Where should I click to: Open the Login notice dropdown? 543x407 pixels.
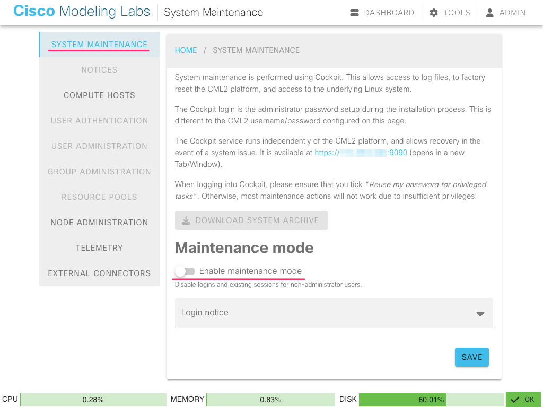[x=334, y=313]
